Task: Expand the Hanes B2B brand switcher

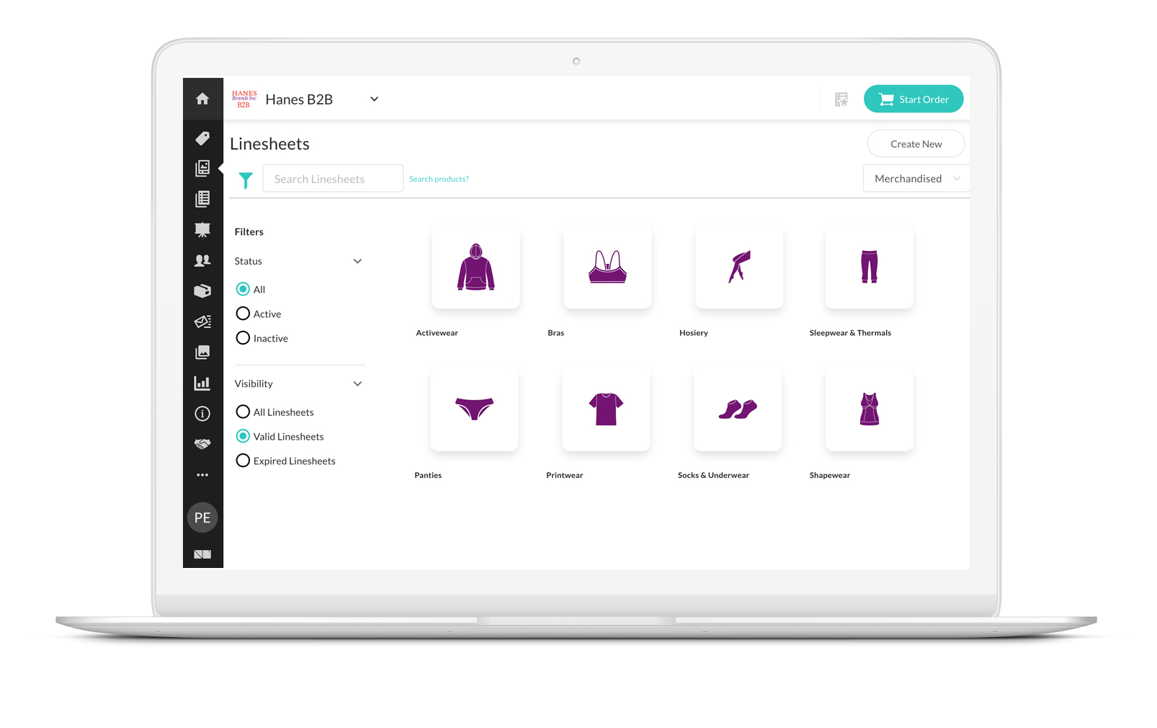Action: pos(374,99)
